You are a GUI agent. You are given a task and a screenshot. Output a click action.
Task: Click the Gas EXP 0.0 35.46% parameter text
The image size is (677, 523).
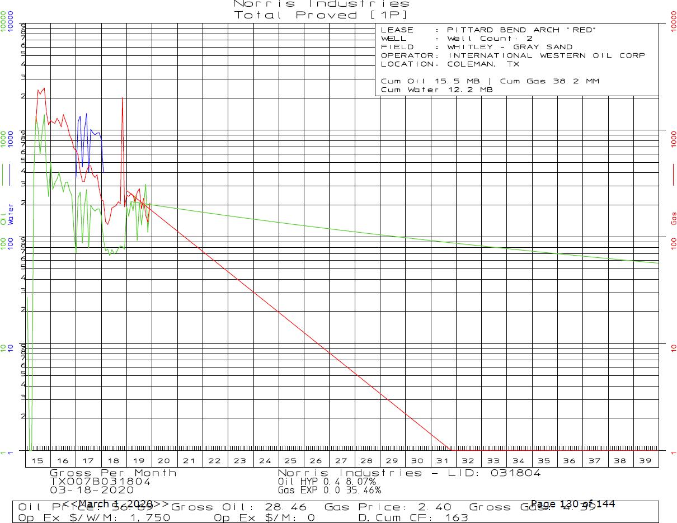(329, 490)
